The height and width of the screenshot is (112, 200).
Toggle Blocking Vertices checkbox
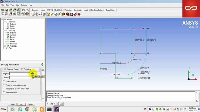click(x=8, y=35)
